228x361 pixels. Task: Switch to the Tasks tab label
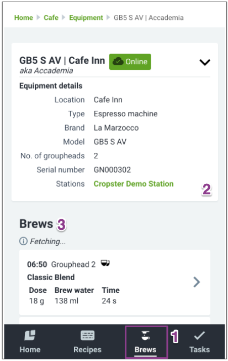tap(199, 349)
